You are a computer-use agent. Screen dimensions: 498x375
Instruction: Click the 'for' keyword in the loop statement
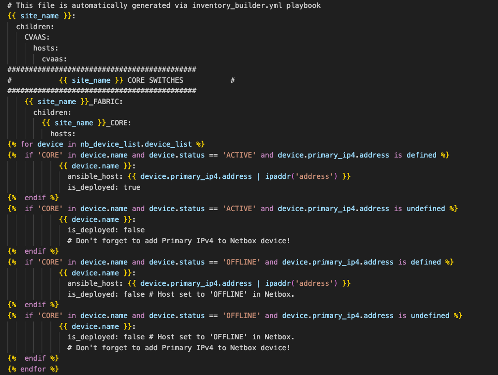pyautogui.click(x=27, y=144)
